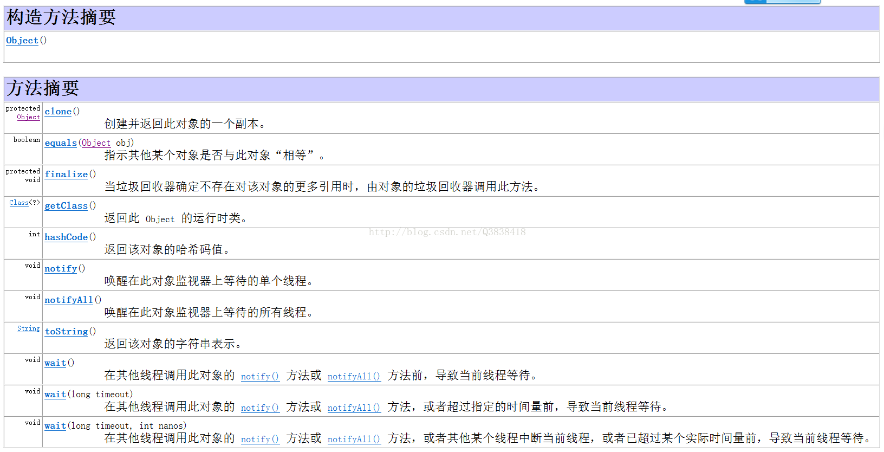
Task: Click the equals description text 指示其他某个对象
Action: 215,156
